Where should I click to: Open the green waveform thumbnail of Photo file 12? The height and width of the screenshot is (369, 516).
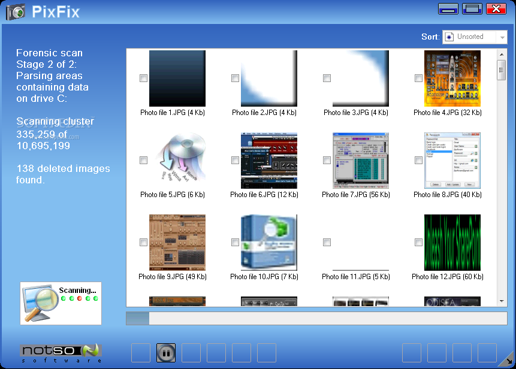pyautogui.click(x=452, y=243)
